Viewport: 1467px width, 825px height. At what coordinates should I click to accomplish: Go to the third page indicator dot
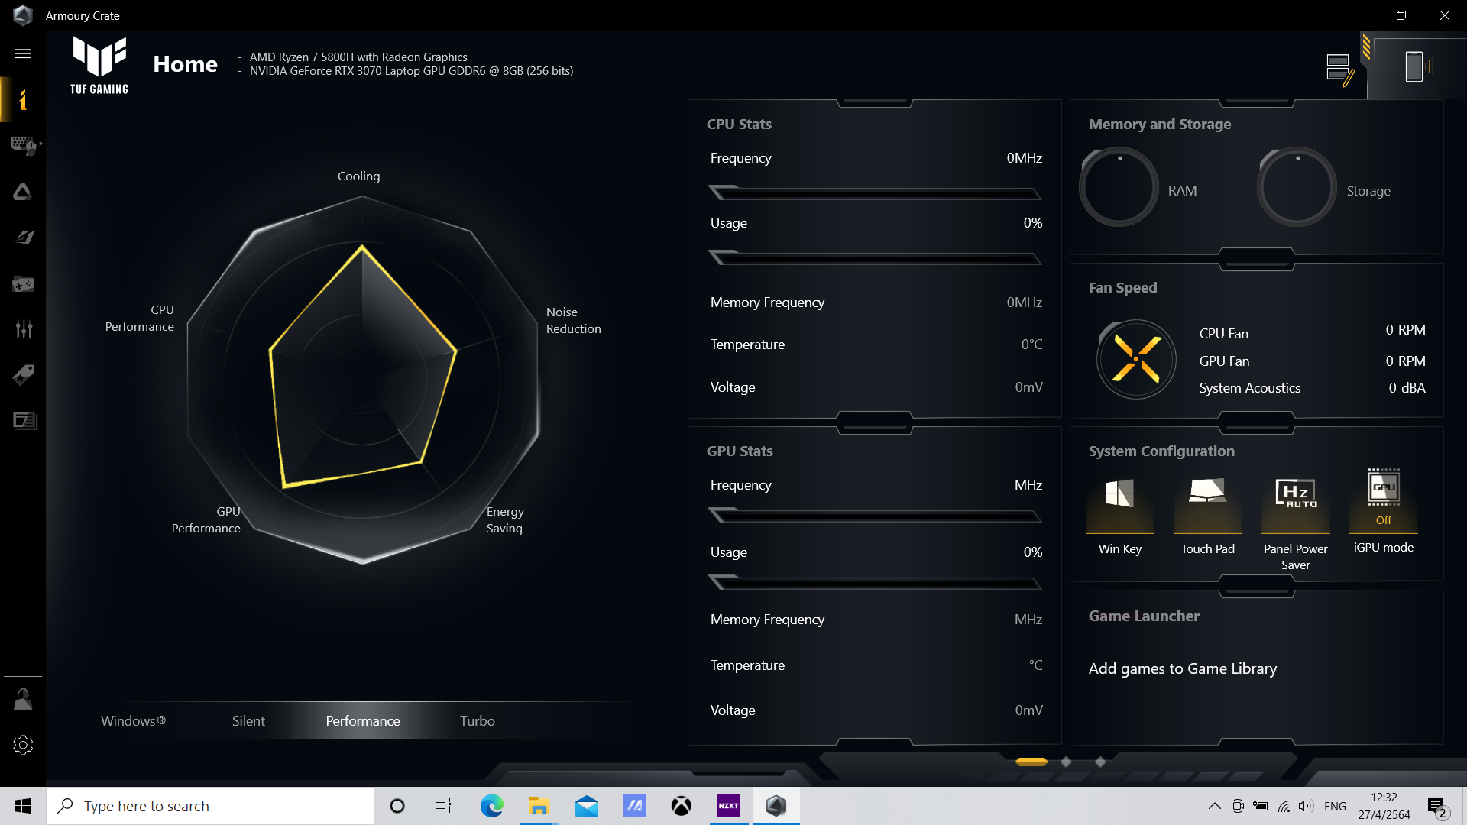click(x=1100, y=762)
